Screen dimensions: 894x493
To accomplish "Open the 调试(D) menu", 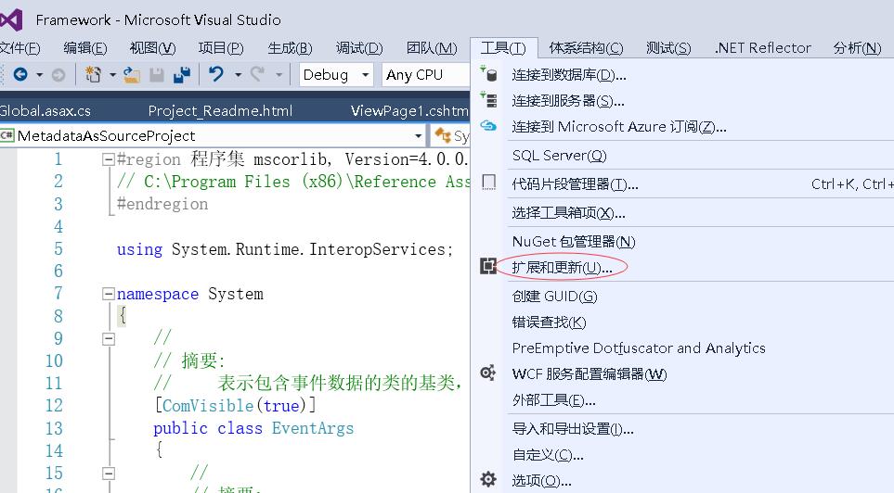I will [x=359, y=48].
